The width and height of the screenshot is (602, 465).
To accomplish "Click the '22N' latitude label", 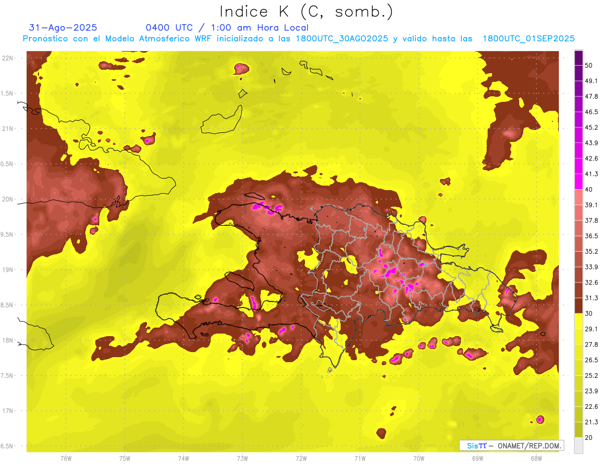I will (9, 58).
